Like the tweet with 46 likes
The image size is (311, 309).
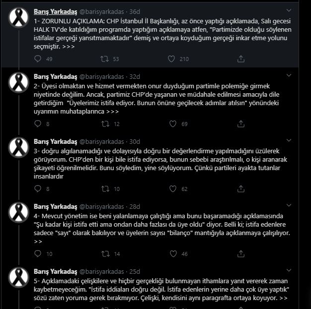pos(172,253)
